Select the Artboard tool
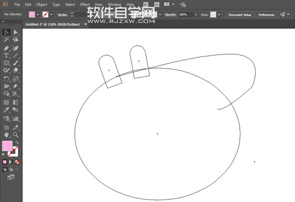Viewport: 295px width, 202px height. 6,127
